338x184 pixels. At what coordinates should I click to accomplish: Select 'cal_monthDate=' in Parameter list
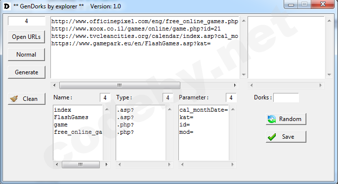[204, 110]
